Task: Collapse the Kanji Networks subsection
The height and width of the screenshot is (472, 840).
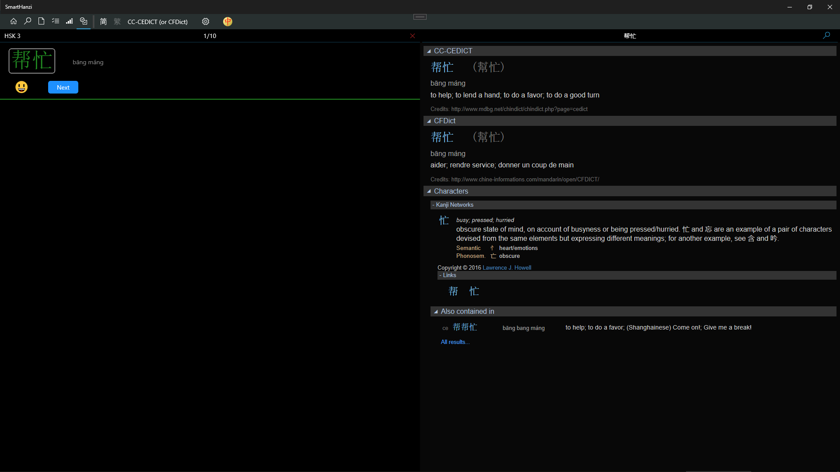Action: pyautogui.click(x=453, y=205)
